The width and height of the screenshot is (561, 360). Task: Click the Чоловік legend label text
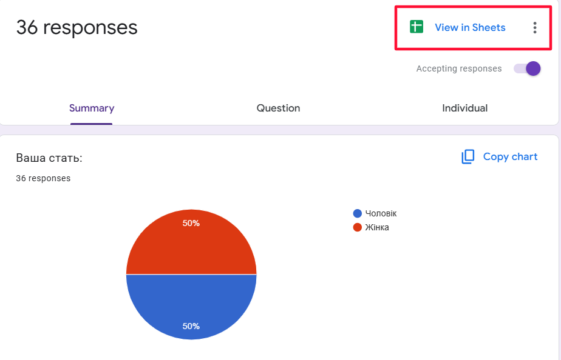381,213
